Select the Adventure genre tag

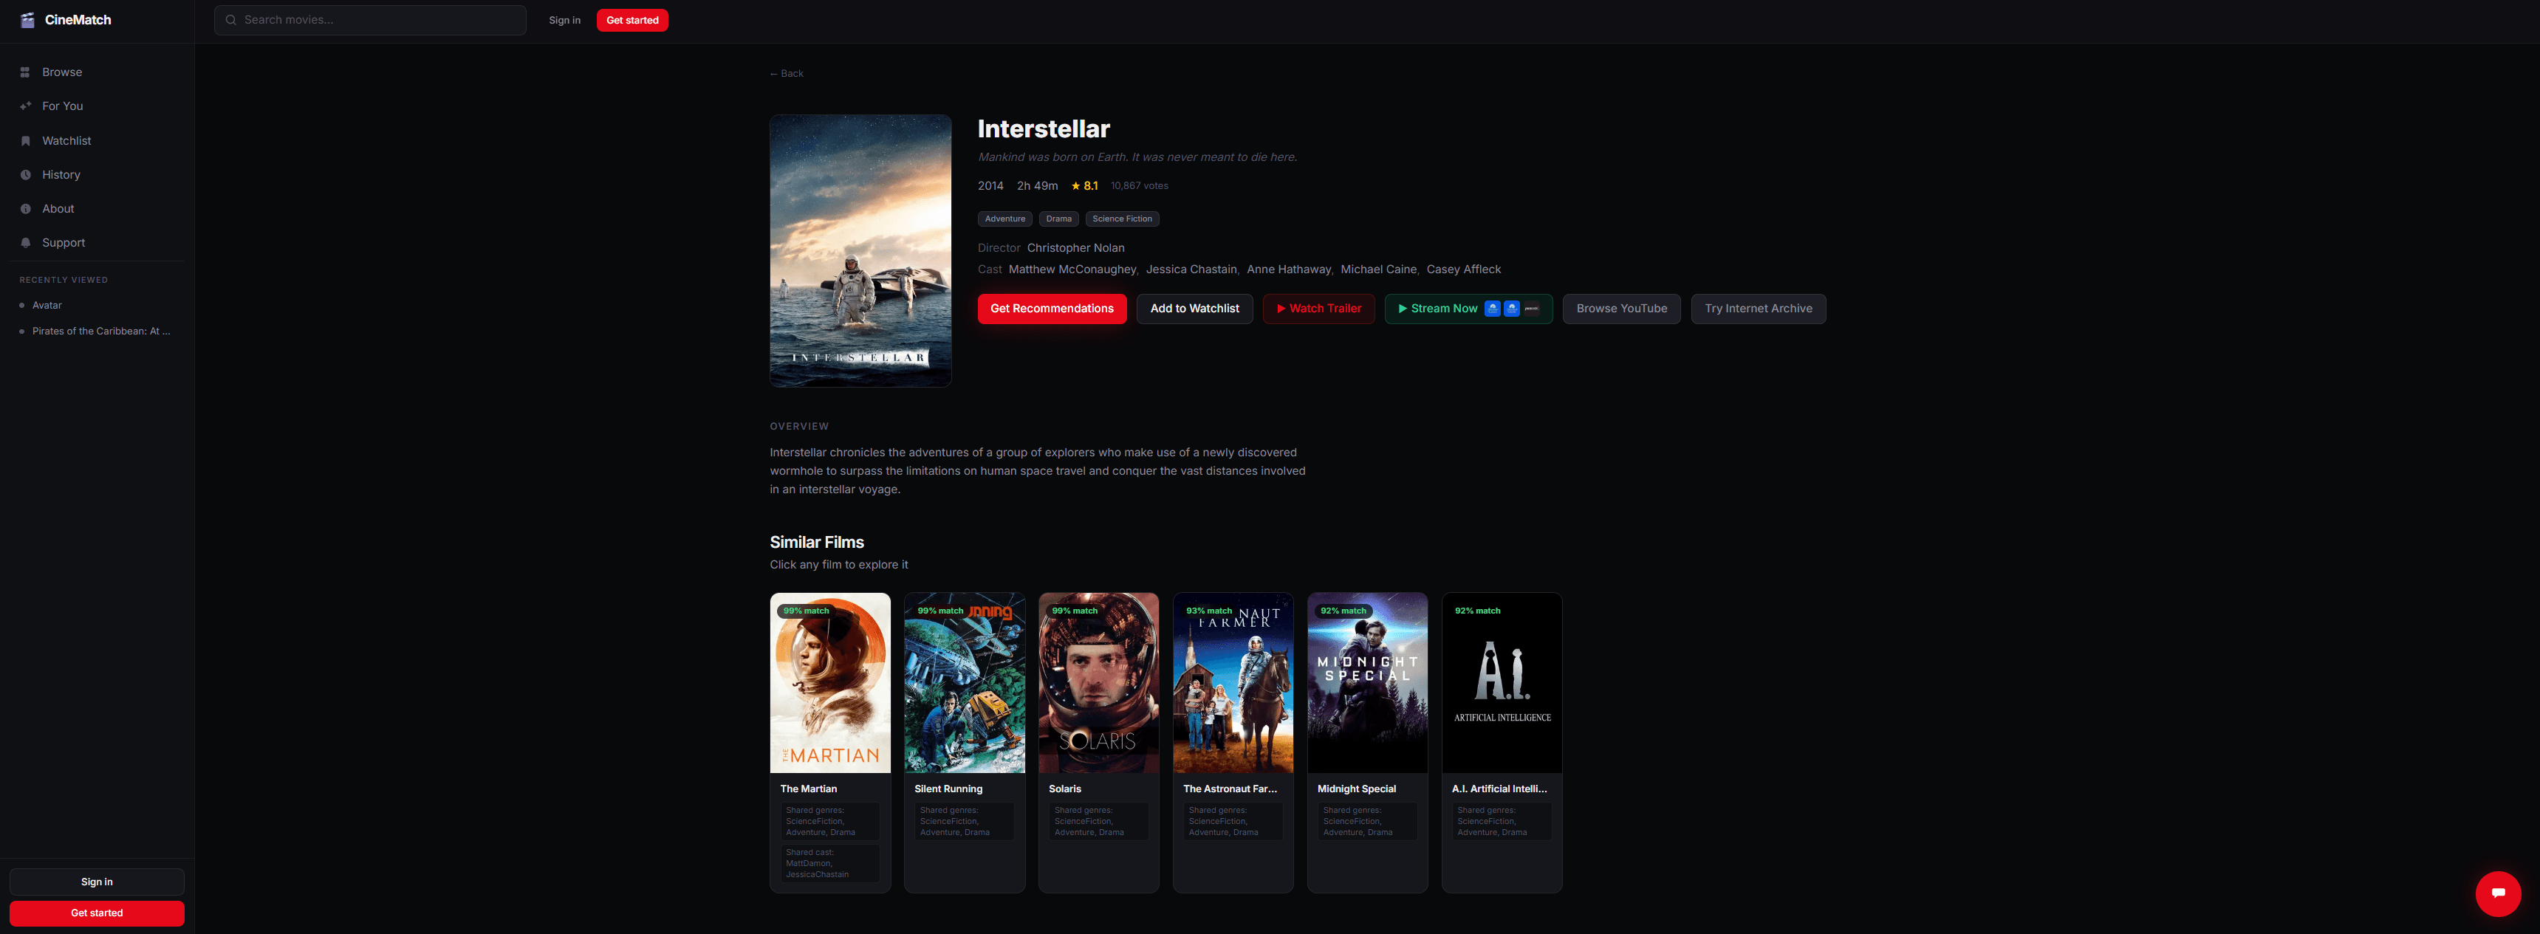click(x=1004, y=219)
